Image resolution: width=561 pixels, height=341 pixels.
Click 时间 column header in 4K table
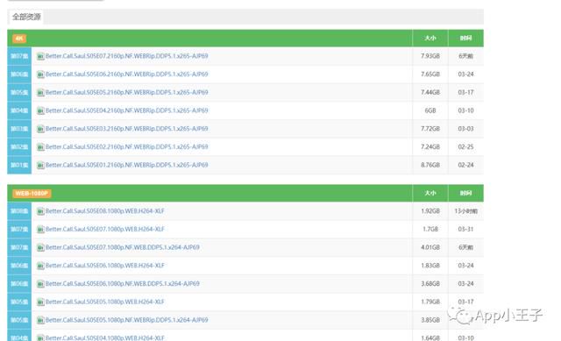tap(465, 39)
